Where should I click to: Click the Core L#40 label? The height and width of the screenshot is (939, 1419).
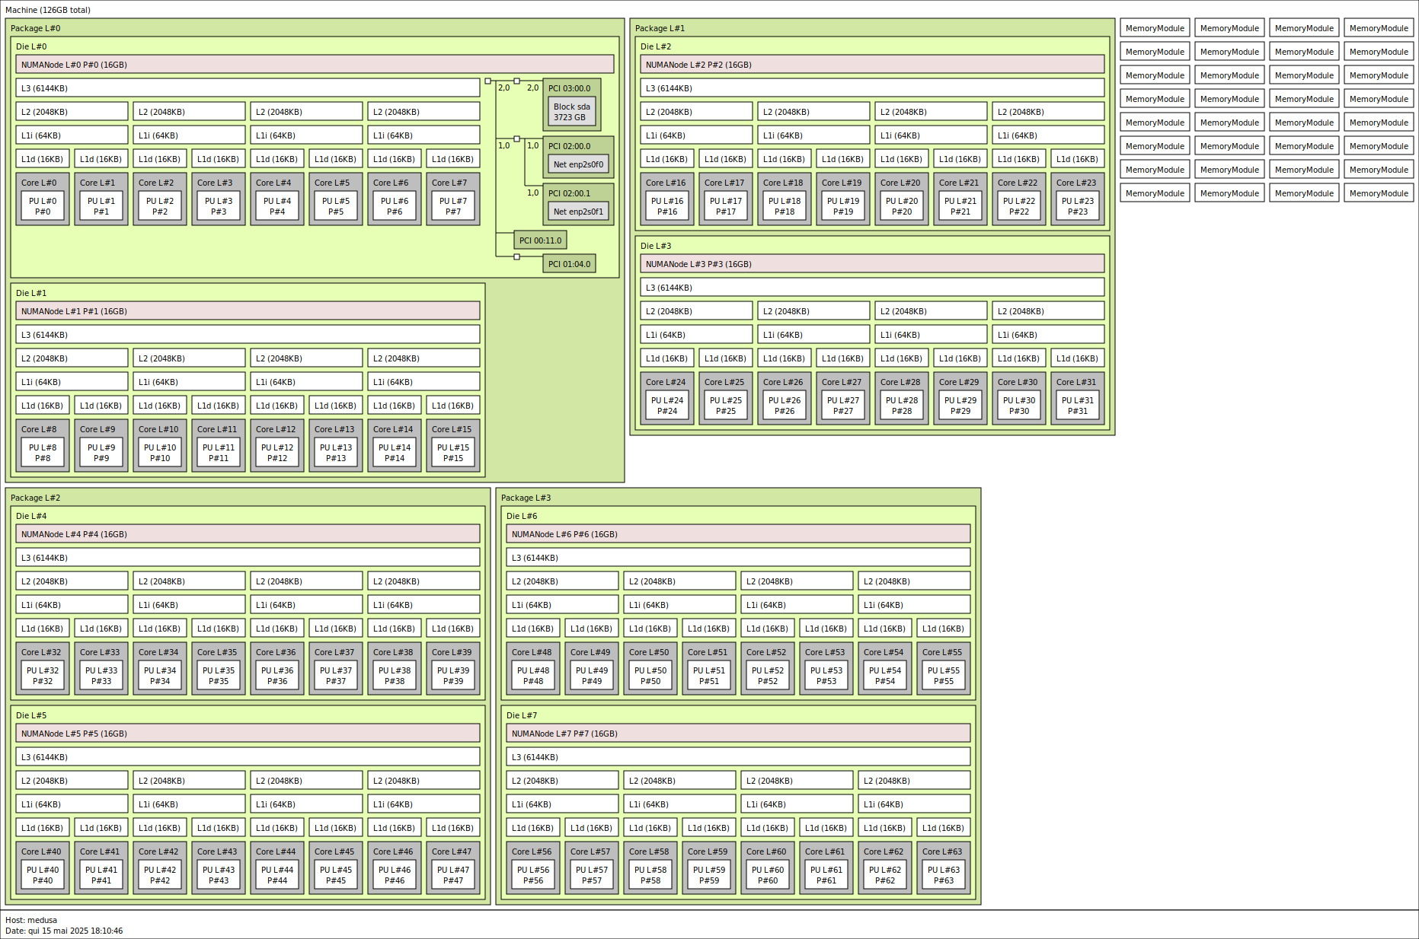[x=41, y=851]
